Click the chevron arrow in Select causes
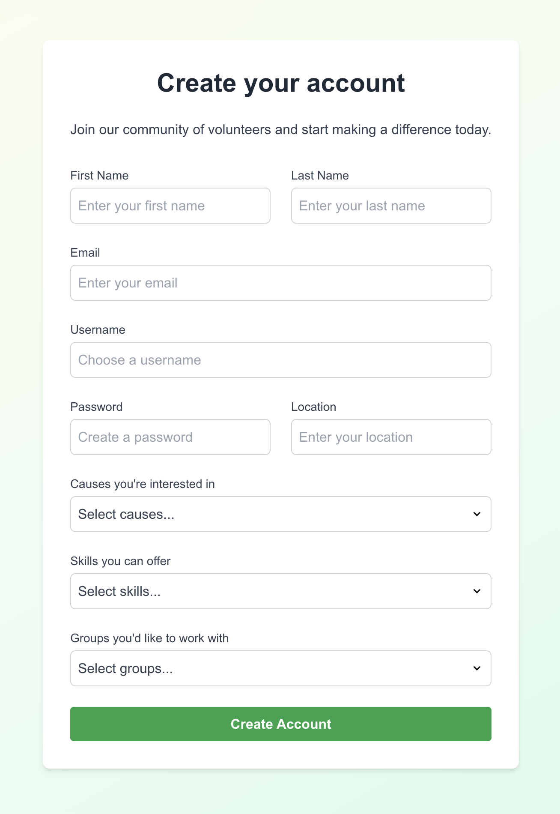Viewport: 560px width, 814px height. tap(477, 514)
